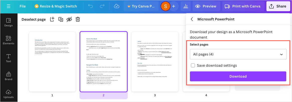Check cloud save status icon
292x102 pixels.
(117, 6)
